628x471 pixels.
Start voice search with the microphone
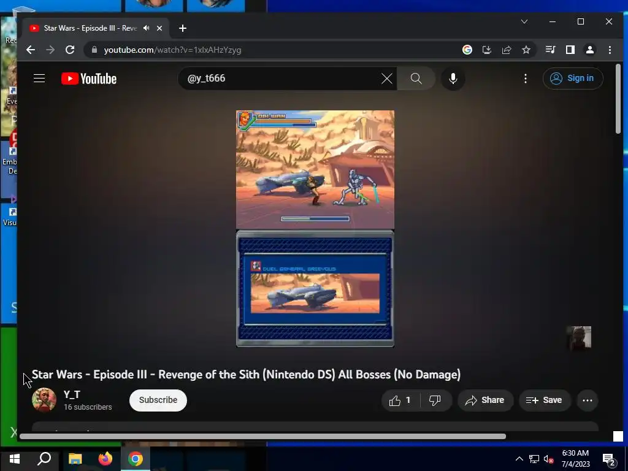453,78
